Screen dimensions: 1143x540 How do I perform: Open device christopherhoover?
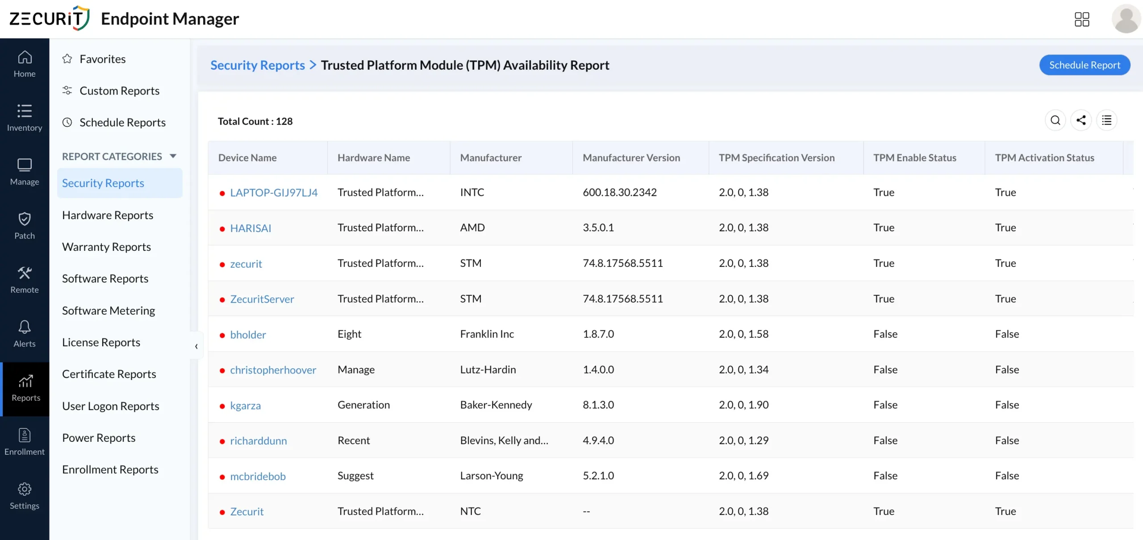click(273, 370)
